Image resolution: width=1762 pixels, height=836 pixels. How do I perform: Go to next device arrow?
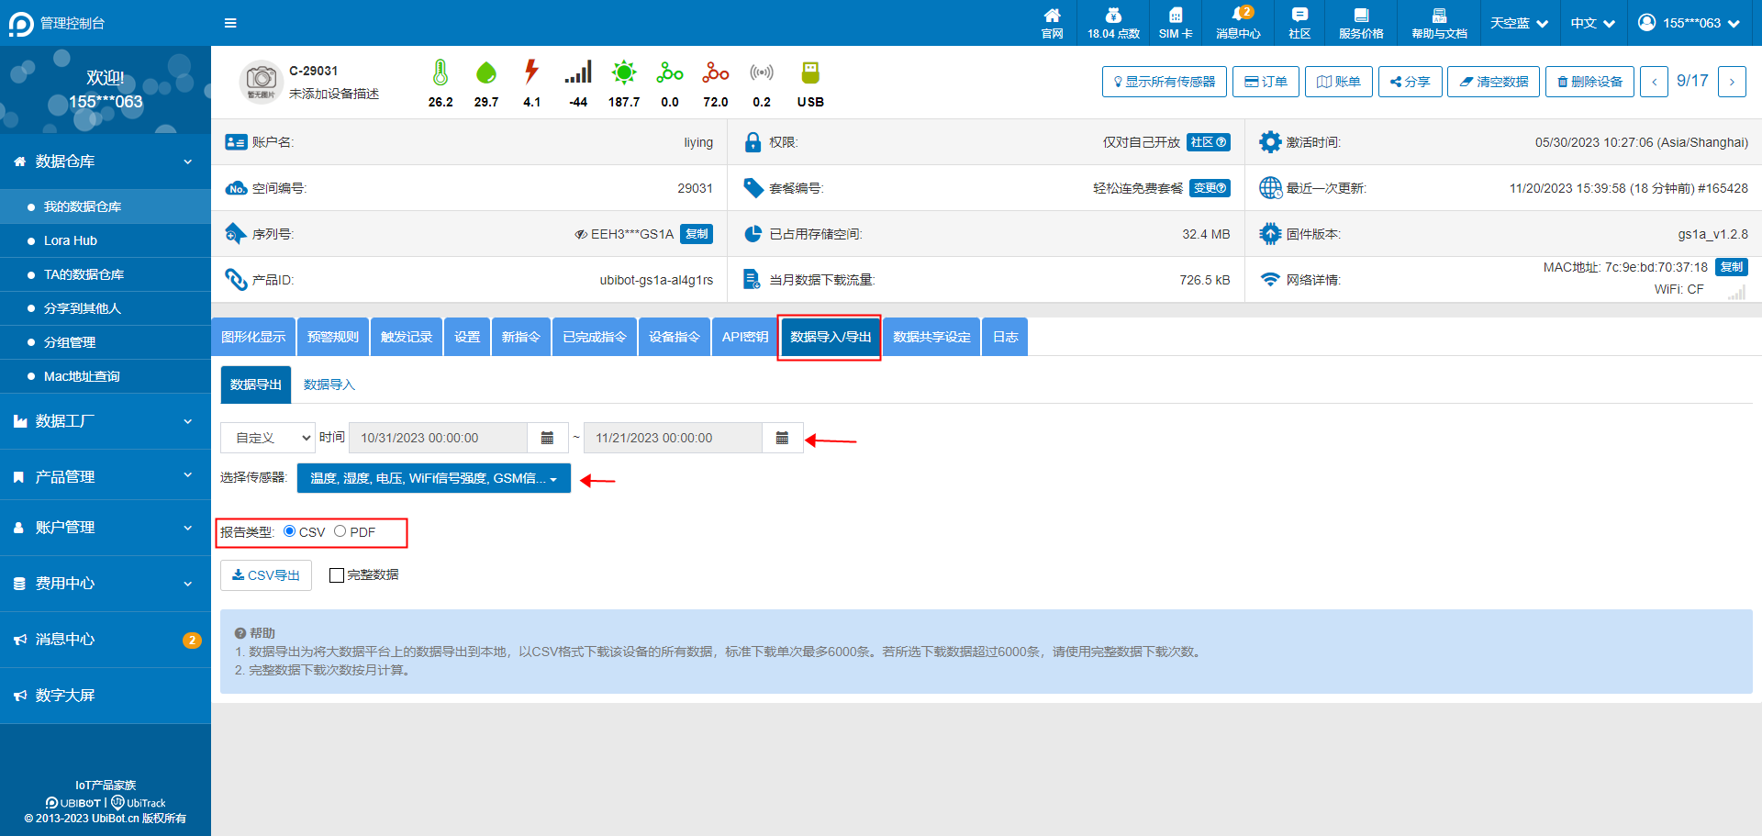click(x=1732, y=82)
